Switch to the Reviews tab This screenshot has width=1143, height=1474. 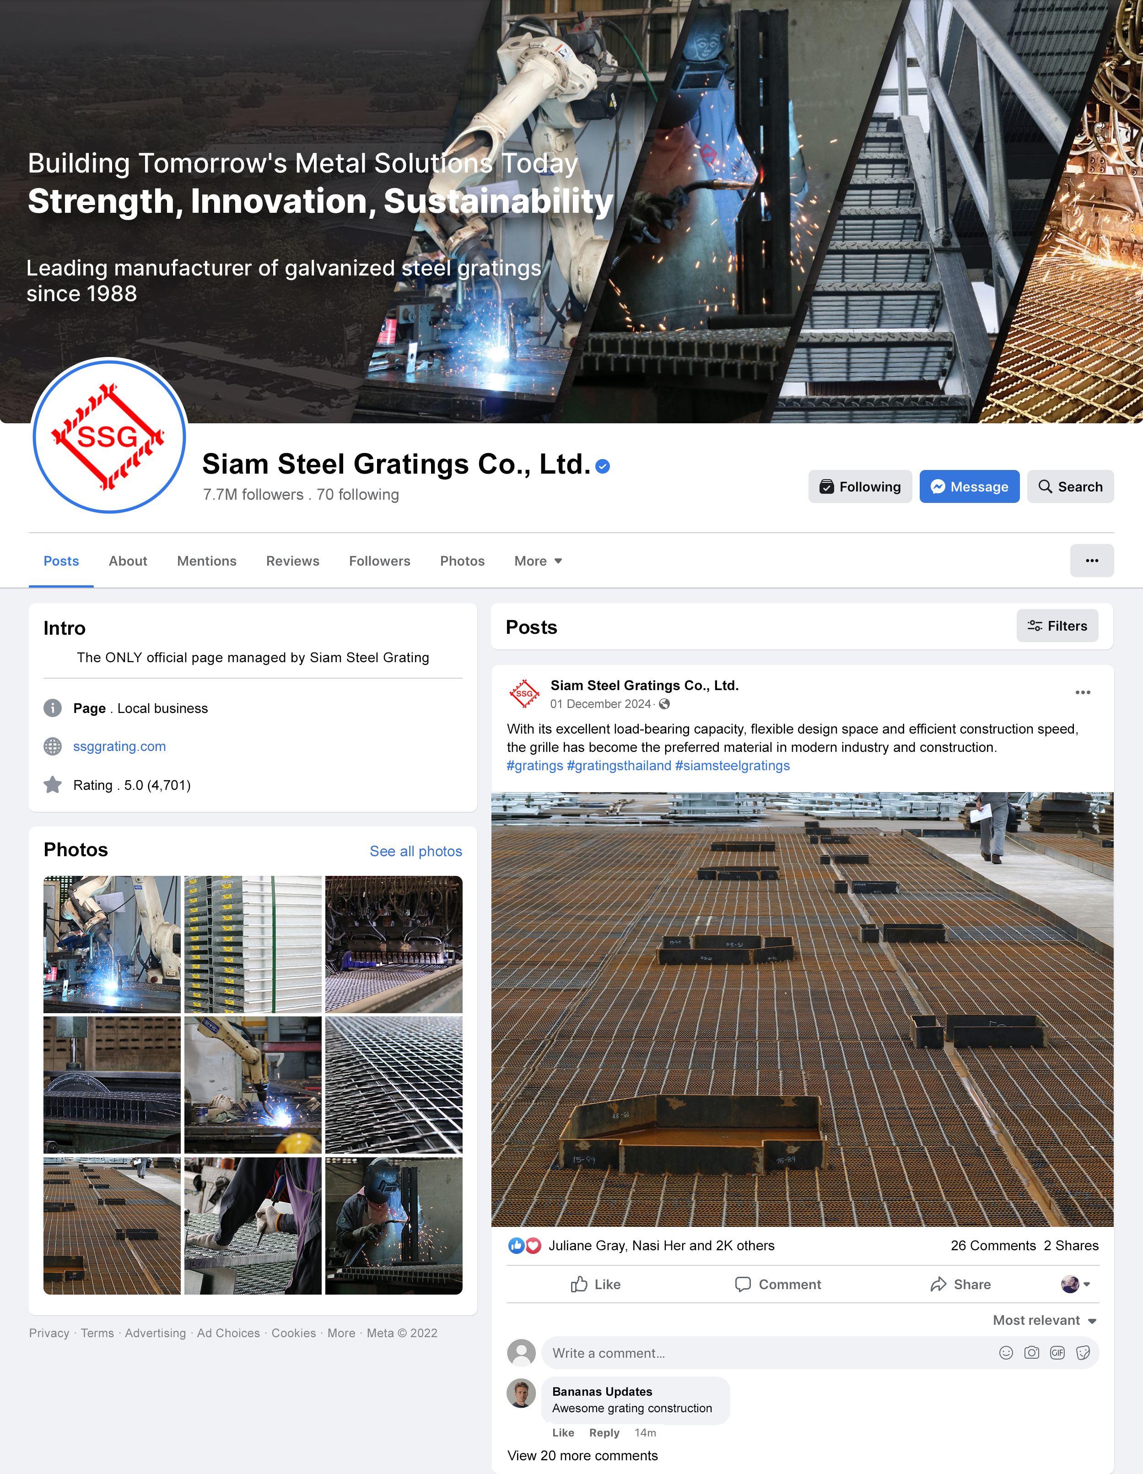[293, 561]
